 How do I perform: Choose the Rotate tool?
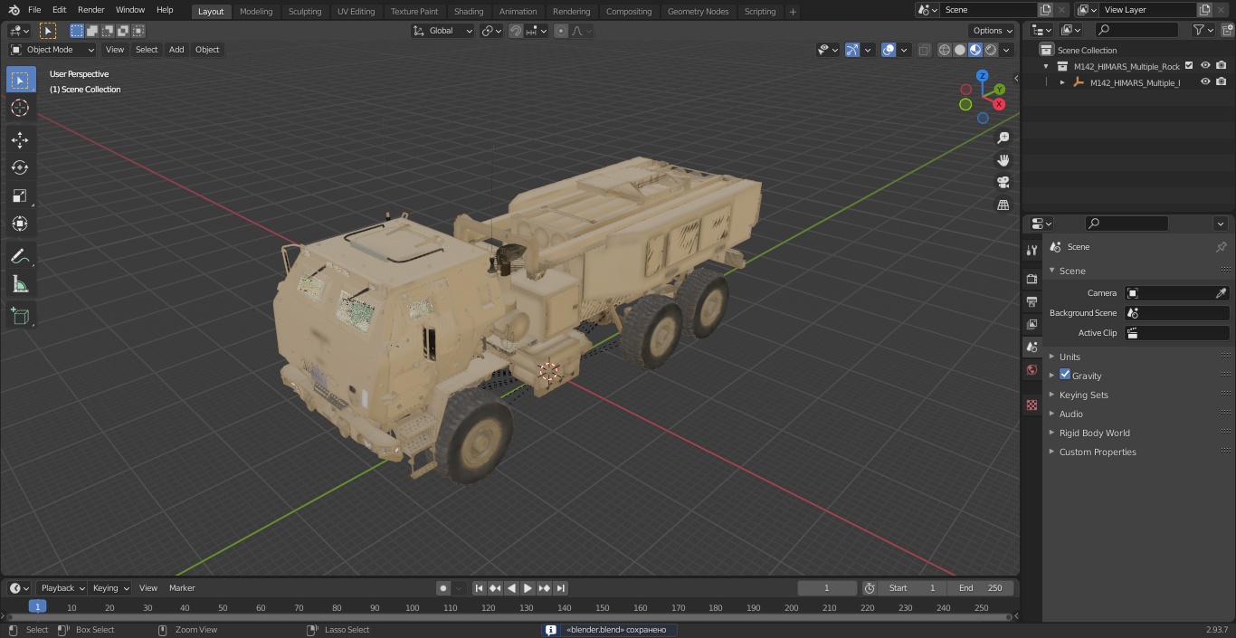(21, 167)
